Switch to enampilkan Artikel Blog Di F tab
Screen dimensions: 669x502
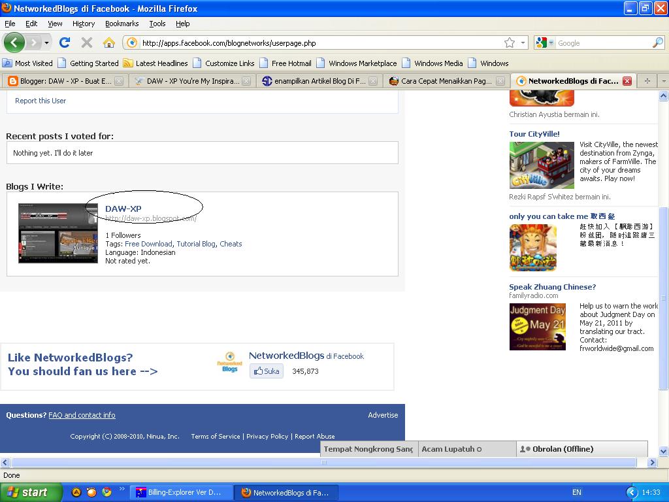tap(319, 80)
